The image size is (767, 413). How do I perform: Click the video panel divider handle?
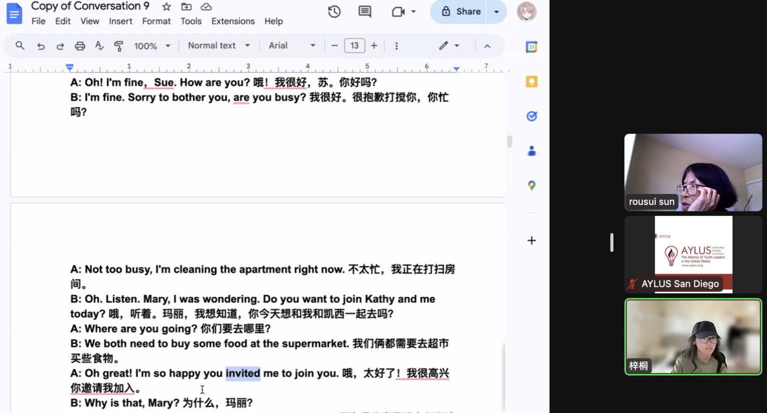pyautogui.click(x=612, y=242)
